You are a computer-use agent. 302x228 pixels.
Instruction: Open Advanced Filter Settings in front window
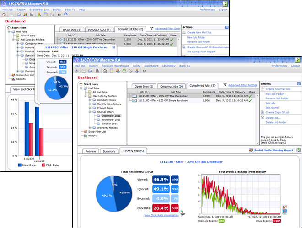[x=243, y=85]
